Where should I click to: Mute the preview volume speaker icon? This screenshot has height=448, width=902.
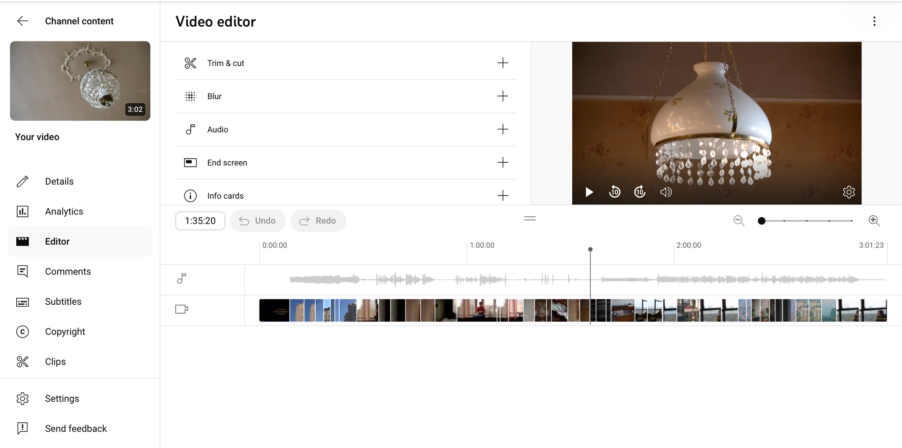[x=666, y=192]
